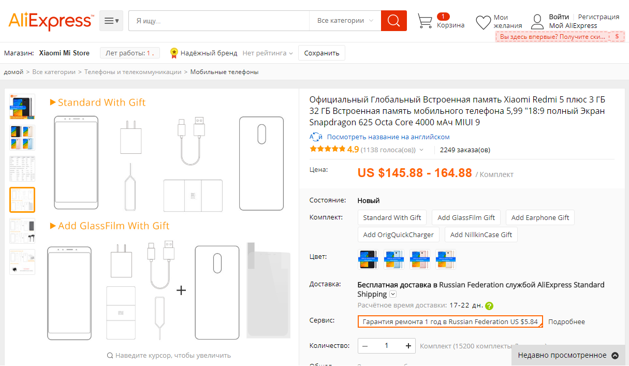Go to 'Телефоны и телекоммуникации' breadcrumb
Viewport: 629px width, 366px height.
point(133,72)
